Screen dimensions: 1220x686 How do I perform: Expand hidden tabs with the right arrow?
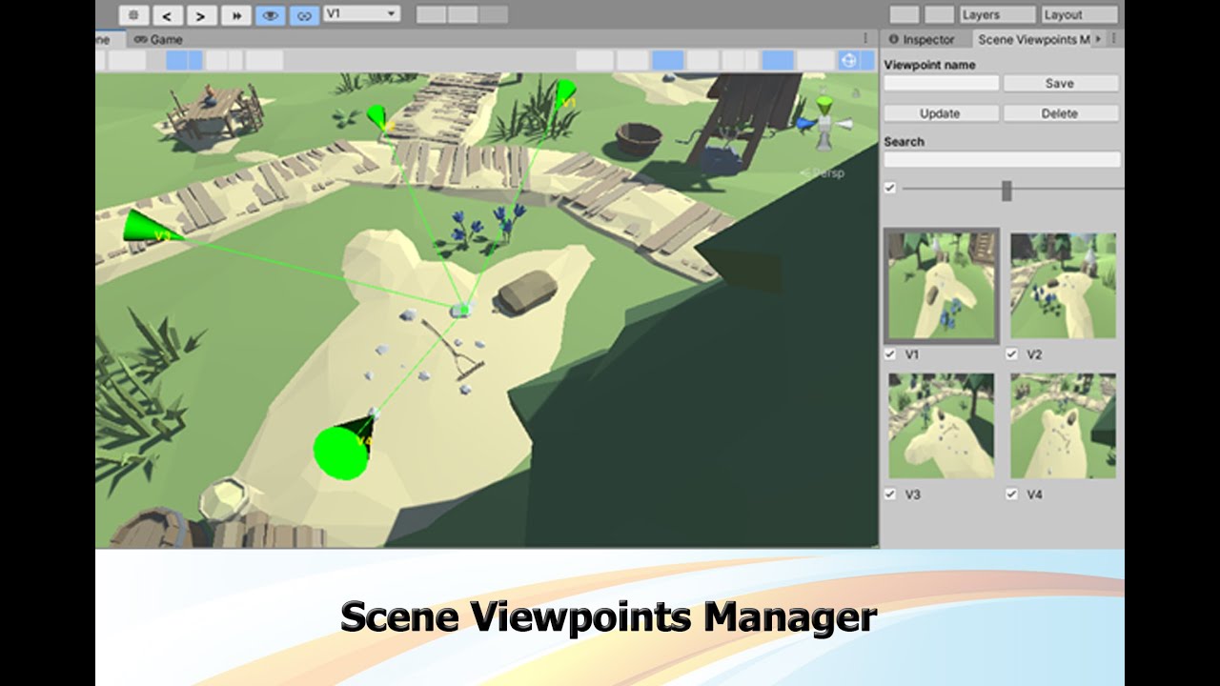1098,39
